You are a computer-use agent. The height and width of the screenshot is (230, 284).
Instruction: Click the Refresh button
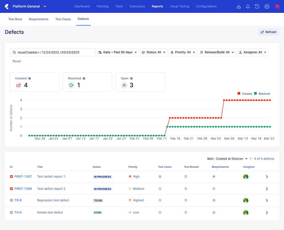pos(268,32)
